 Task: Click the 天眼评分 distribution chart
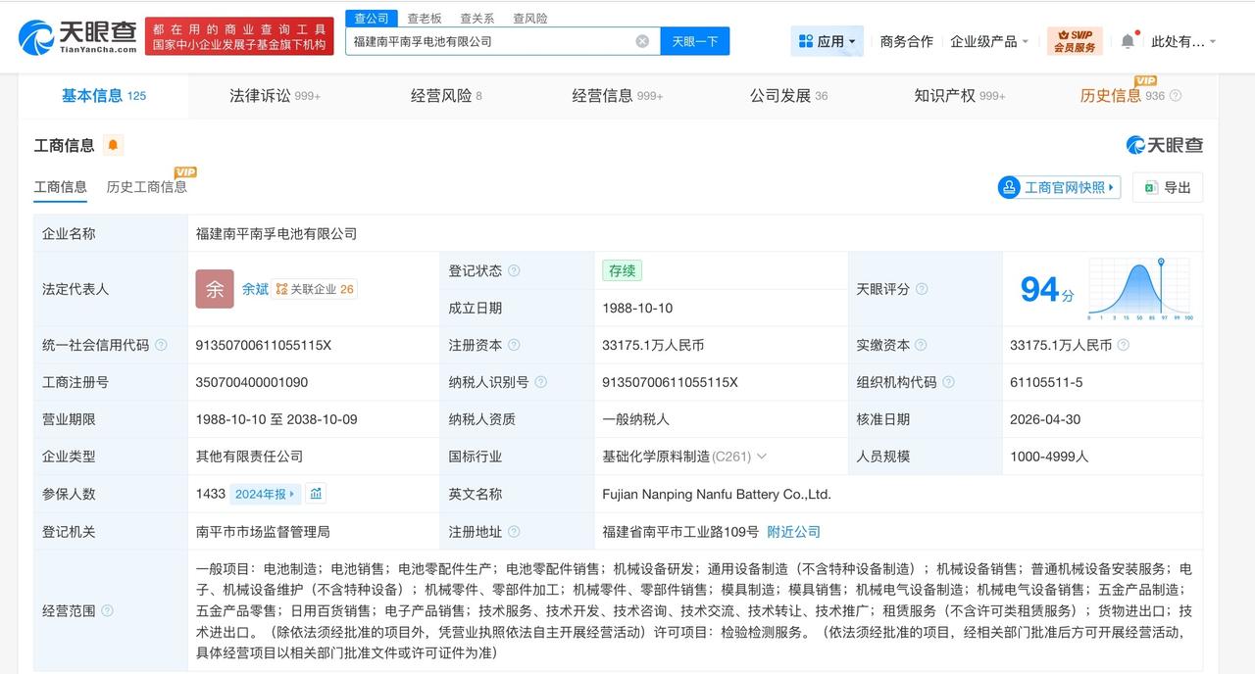1139,289
